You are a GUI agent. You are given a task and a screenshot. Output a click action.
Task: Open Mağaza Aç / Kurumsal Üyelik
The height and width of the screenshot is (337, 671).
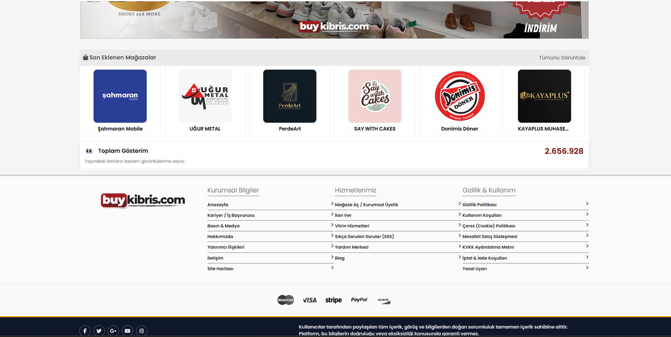tap(366, 205)
